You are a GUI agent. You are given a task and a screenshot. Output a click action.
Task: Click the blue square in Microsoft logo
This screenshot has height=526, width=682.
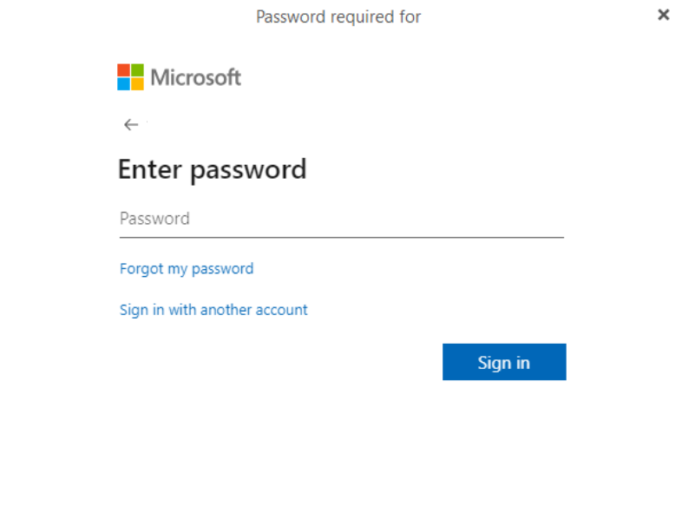point(123,84)
